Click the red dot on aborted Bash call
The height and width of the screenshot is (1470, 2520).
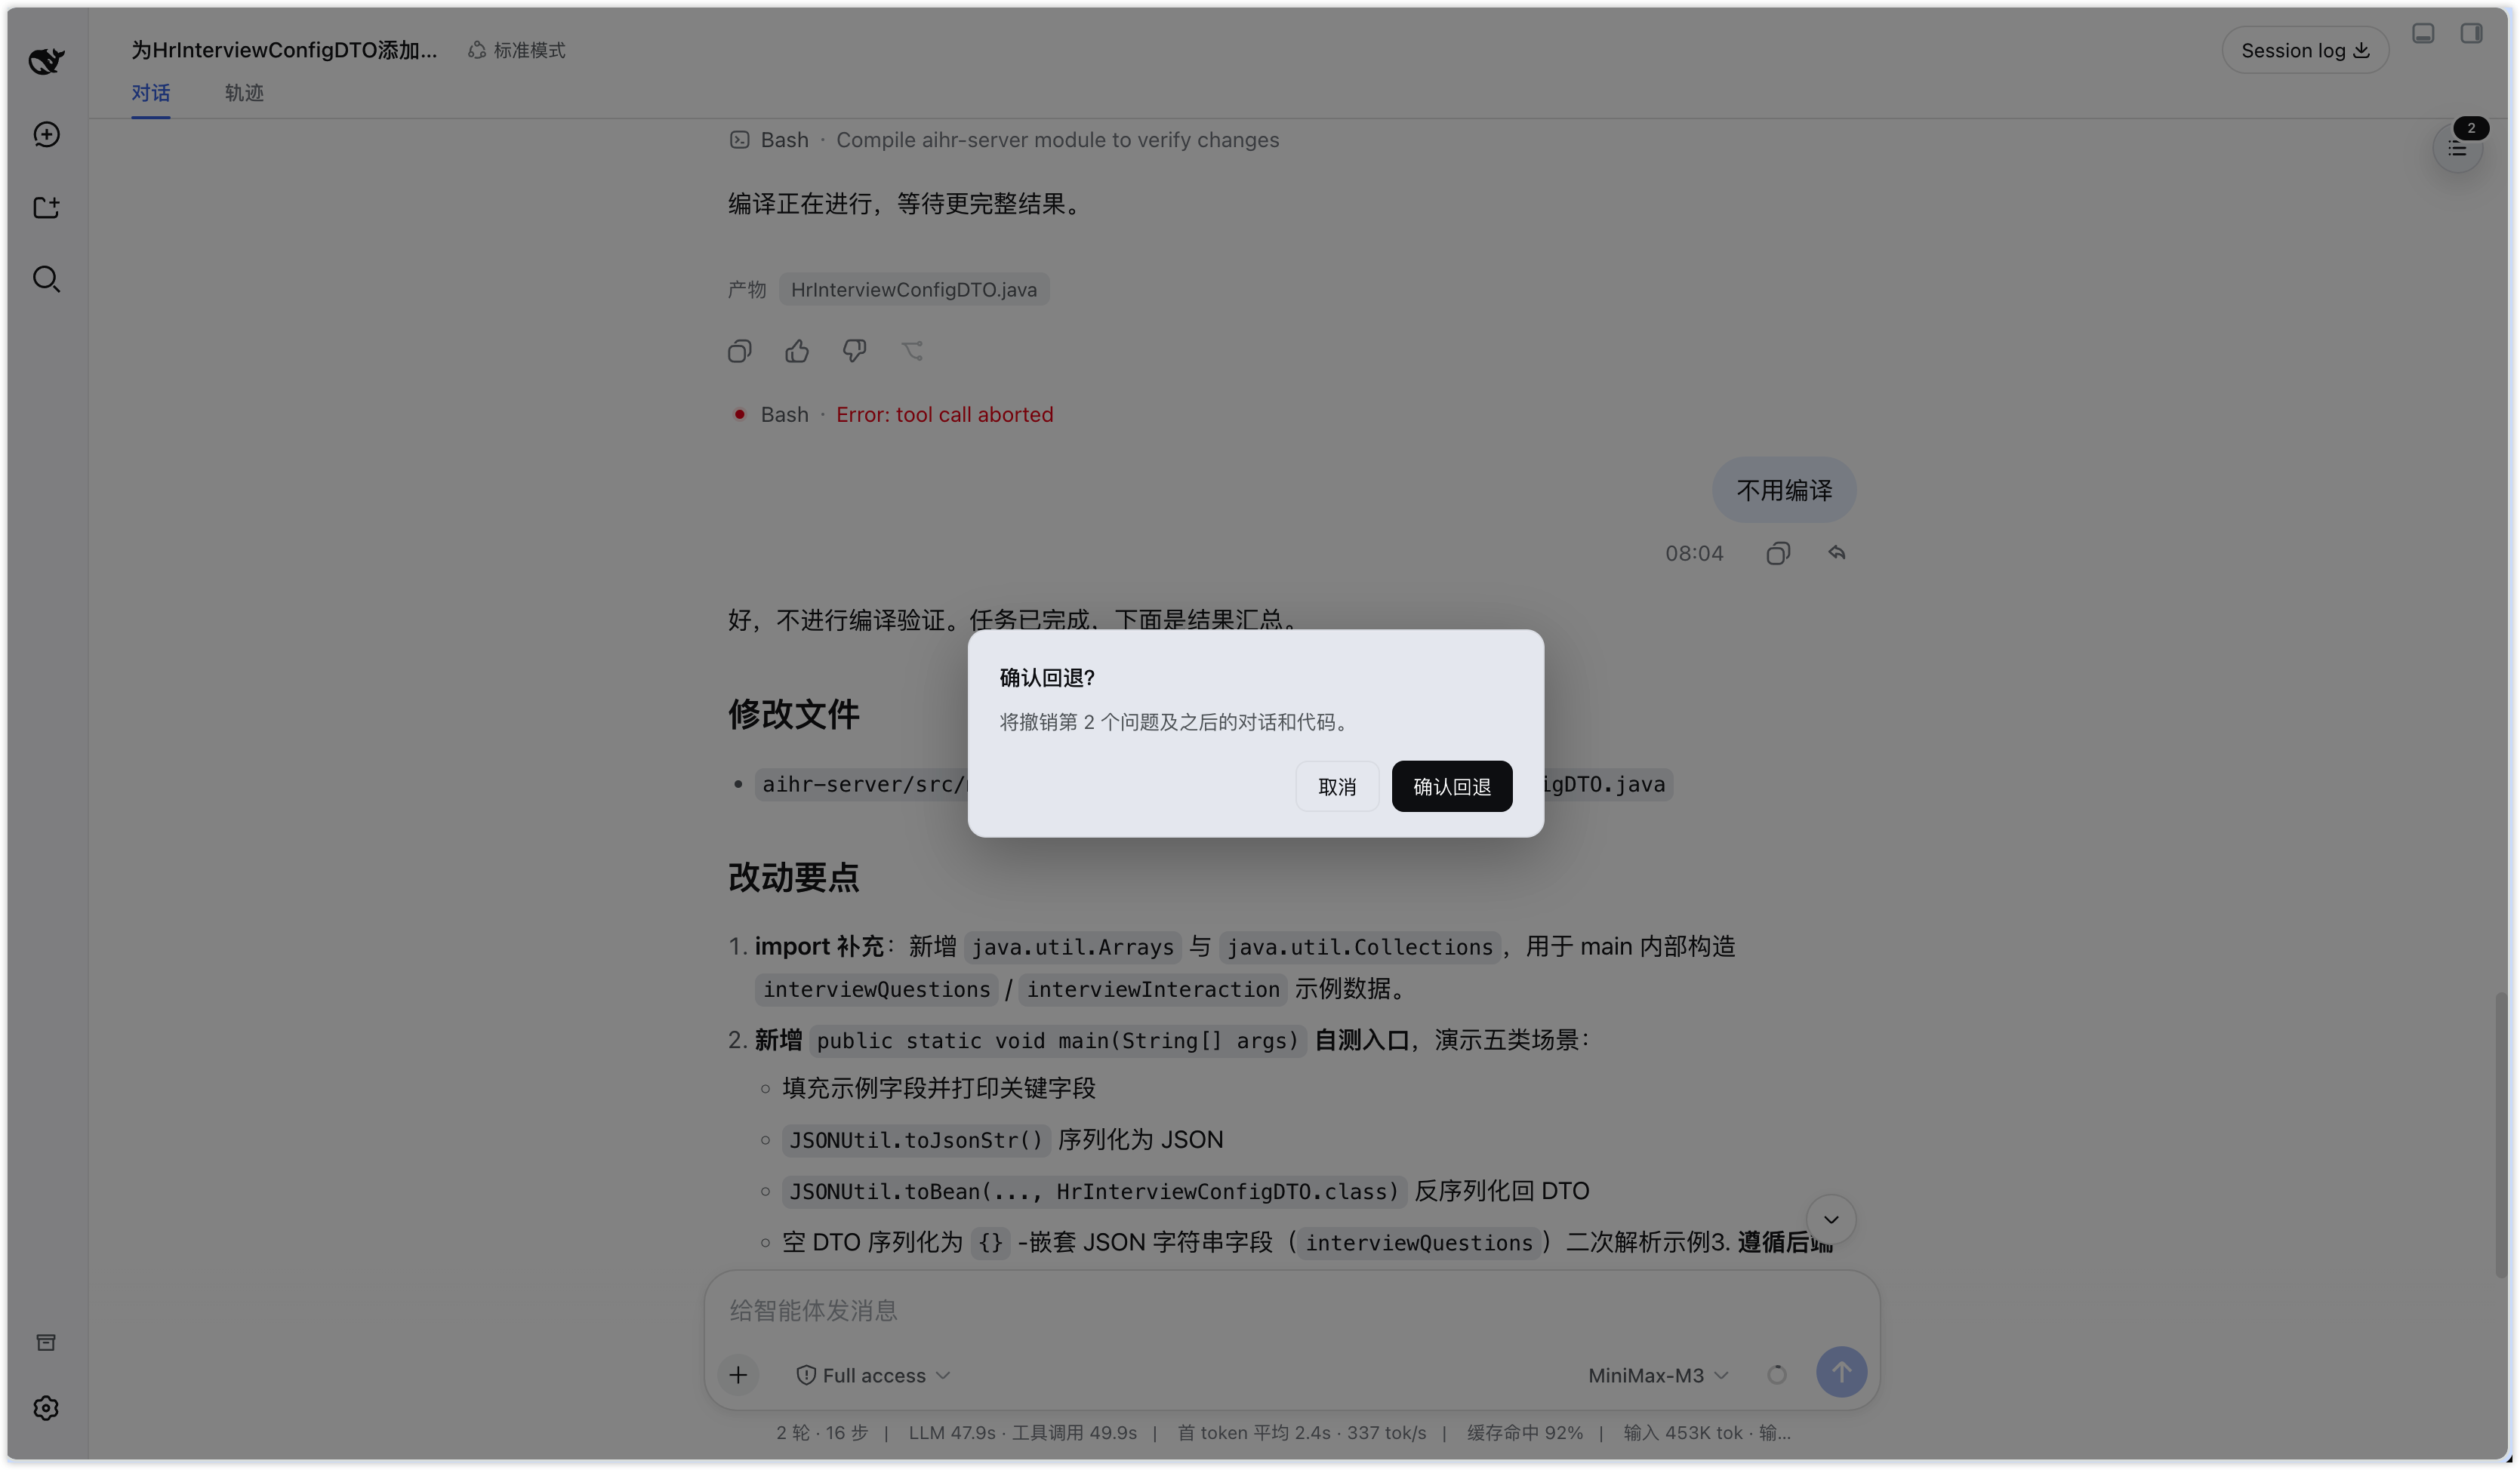[x=739, y=414]
